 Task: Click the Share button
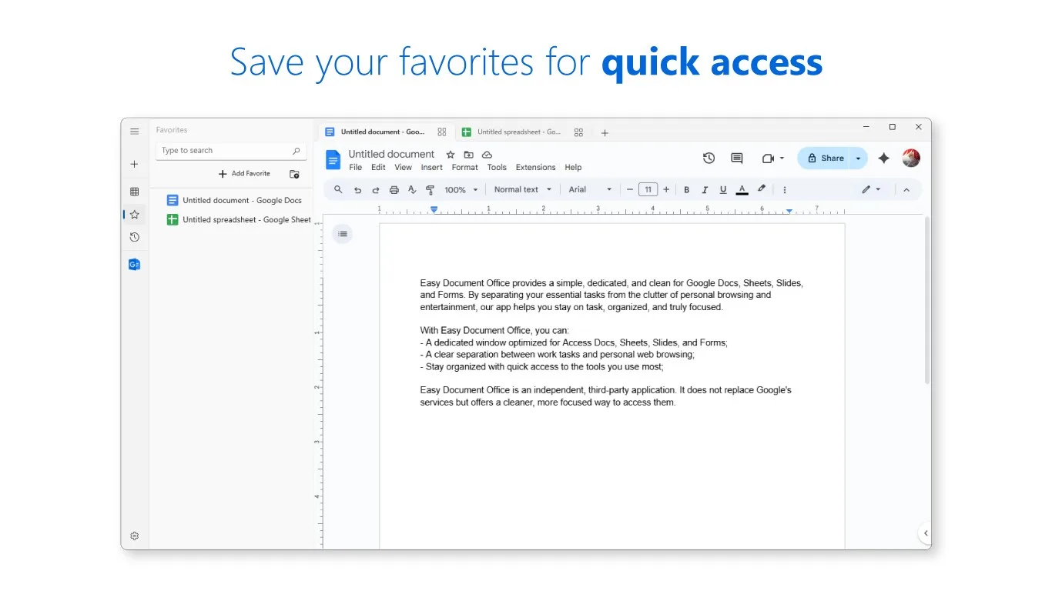pyautogui.click(x=825, y=158)
